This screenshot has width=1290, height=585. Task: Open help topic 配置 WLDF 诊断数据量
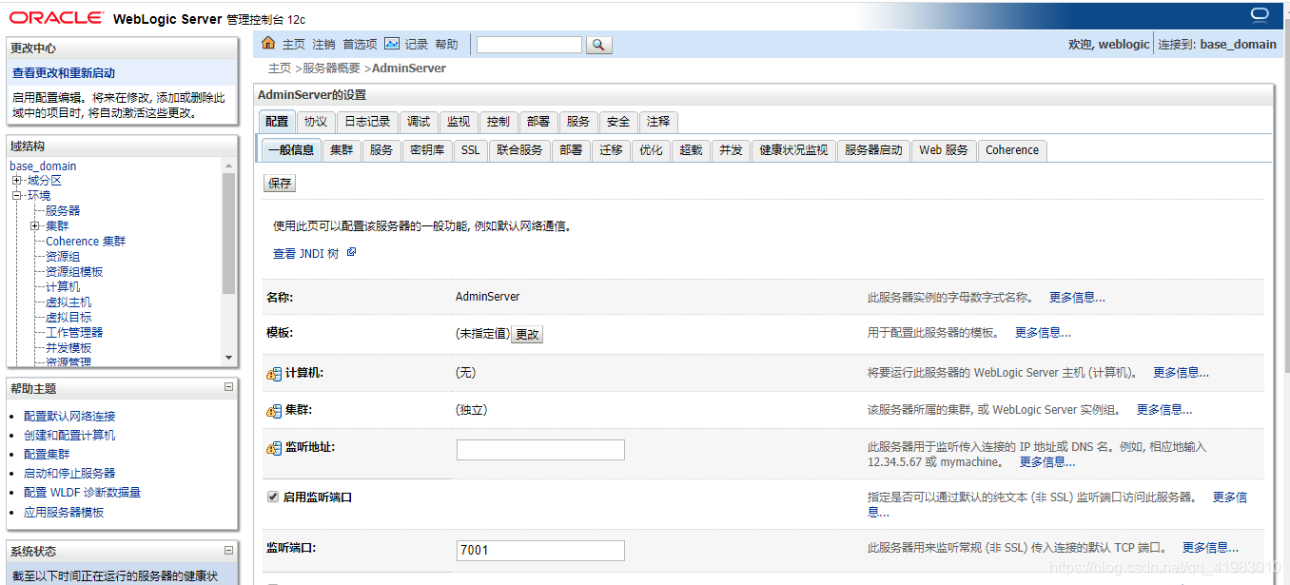pos(83,493)
